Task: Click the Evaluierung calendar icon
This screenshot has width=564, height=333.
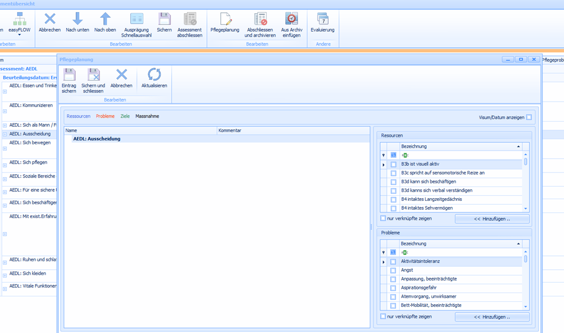Action: coord(323,19)
